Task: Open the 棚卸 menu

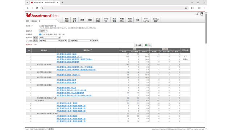Action: pyautogui.click(x=90, y=20)
